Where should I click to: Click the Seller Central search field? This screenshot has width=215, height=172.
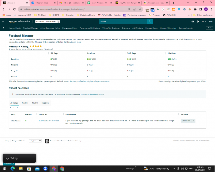pyautogui.click(x=123, y=21)
